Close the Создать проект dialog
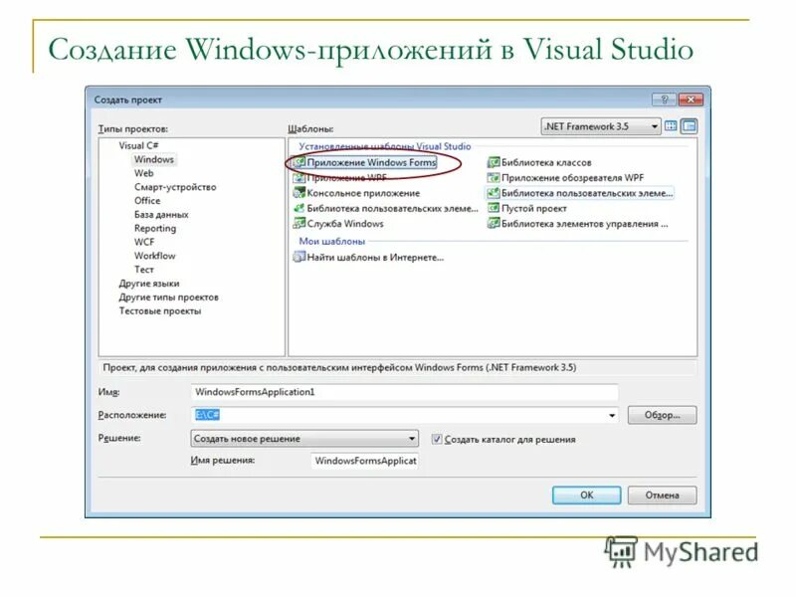Screen dimensions: 796x597 point(691,99)
